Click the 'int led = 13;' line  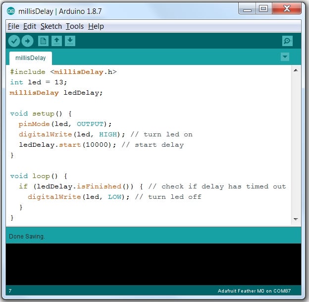coord(39,82)
